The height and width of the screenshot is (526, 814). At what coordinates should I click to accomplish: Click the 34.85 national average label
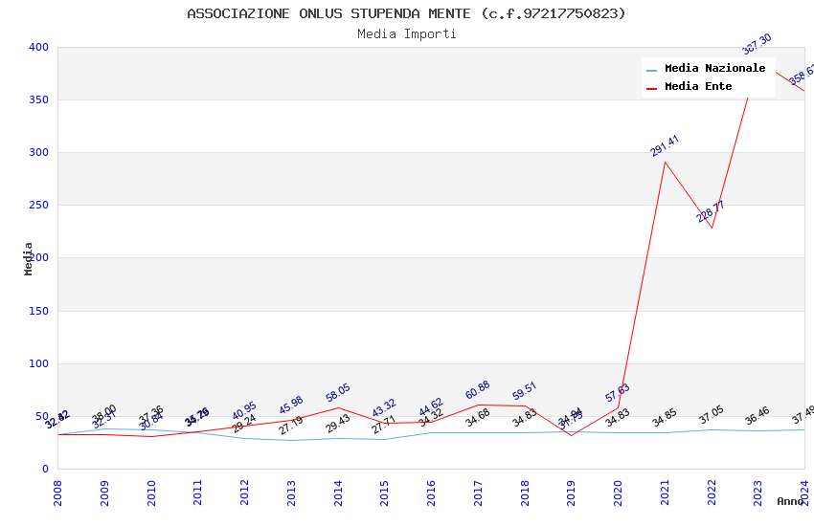665,418
